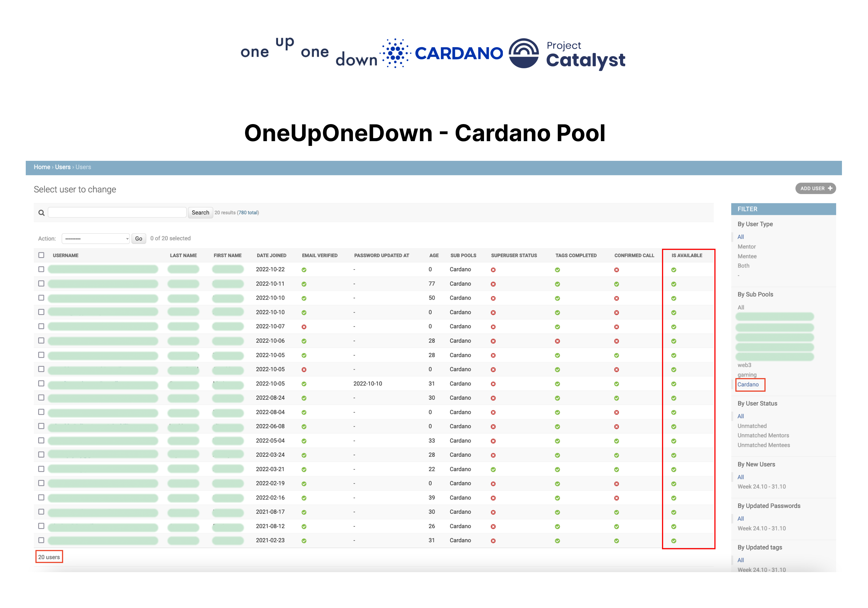Select the Cardano sub pool filter
Viewport: 868px width, 608px height.
[748, 384]
